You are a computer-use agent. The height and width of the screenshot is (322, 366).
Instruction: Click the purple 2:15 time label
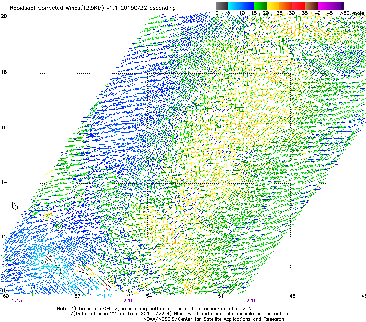click(x=17, y=301)
